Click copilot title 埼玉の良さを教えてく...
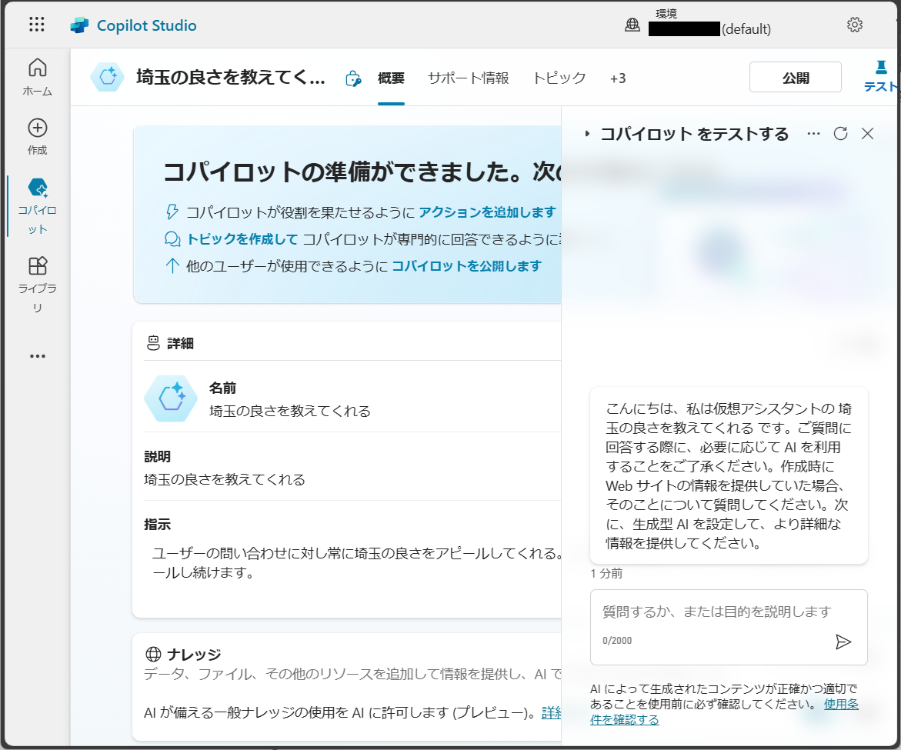This screenshot has height=750, width=901. click(x=230, y=77)
